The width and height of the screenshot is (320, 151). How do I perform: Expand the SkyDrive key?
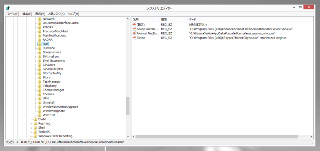(35, 65)
